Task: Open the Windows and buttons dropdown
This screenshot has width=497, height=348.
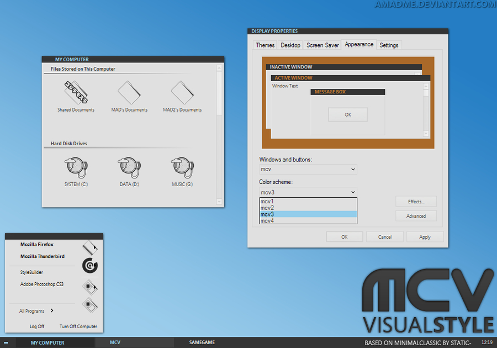Action: tap(308, 169)
